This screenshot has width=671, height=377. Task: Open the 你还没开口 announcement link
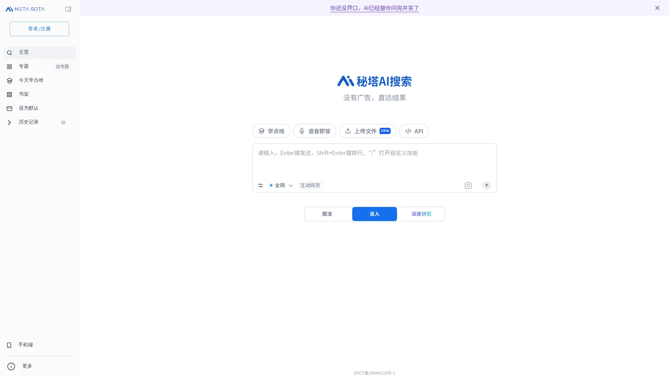[374, 8]
